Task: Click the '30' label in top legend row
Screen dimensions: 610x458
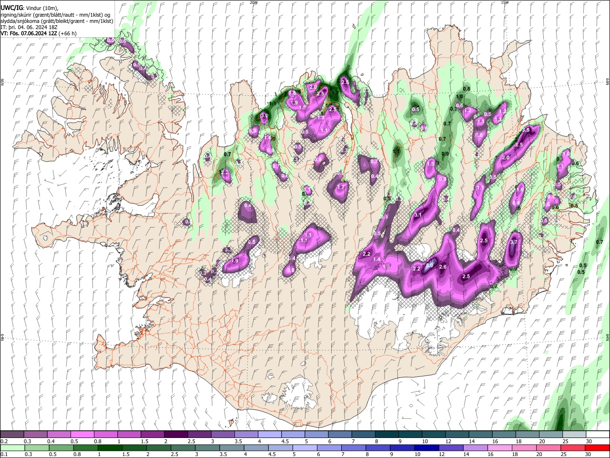Action: [x=589, y=441]
